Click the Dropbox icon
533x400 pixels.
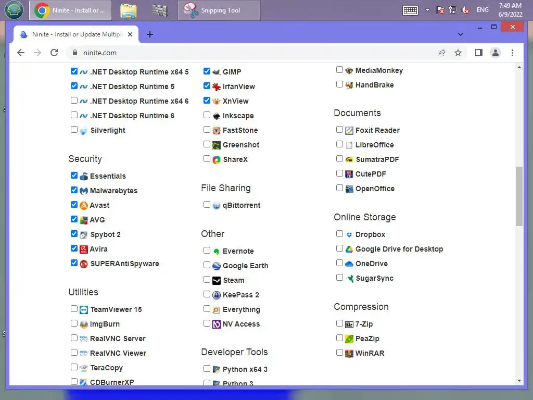[x=349, y=235]
